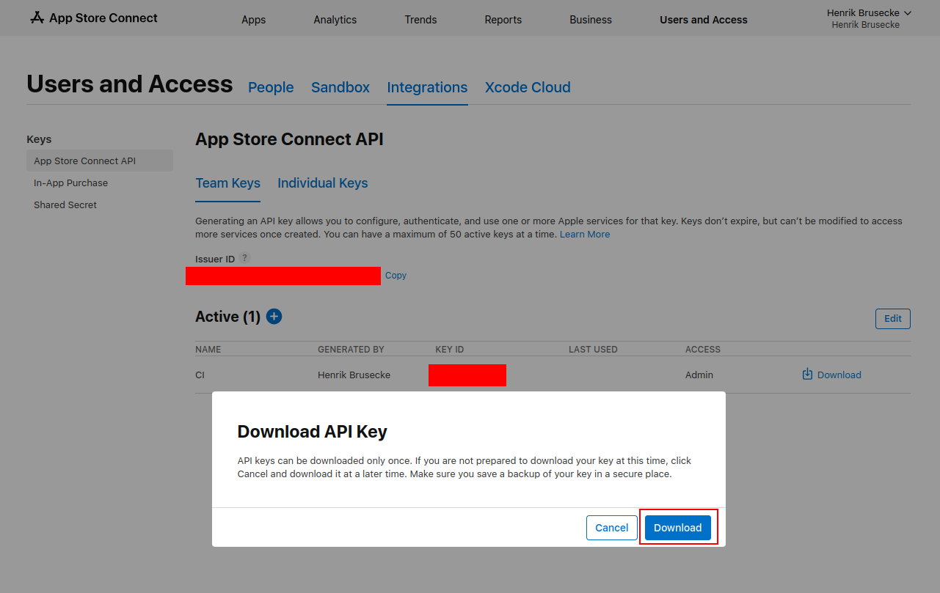Open the Xcode Cloud tab
940x593 pixels.
point(528,87)
